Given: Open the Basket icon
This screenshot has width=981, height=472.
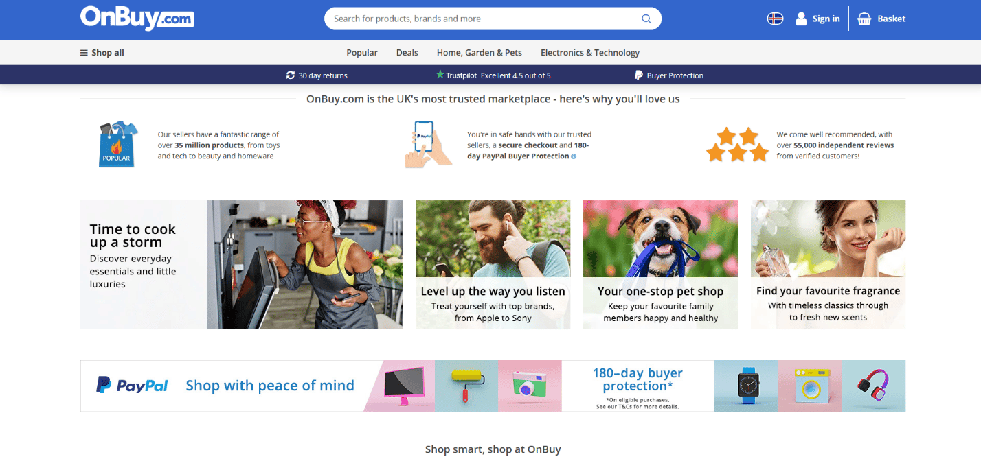Looking at the screenshot, I should click(x=864, y=19).
